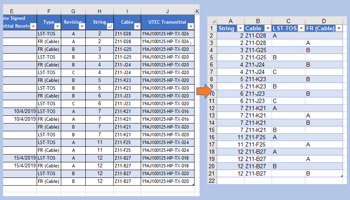Click Z11-F25 cable in left table LST-TOS row

[127, 143]
